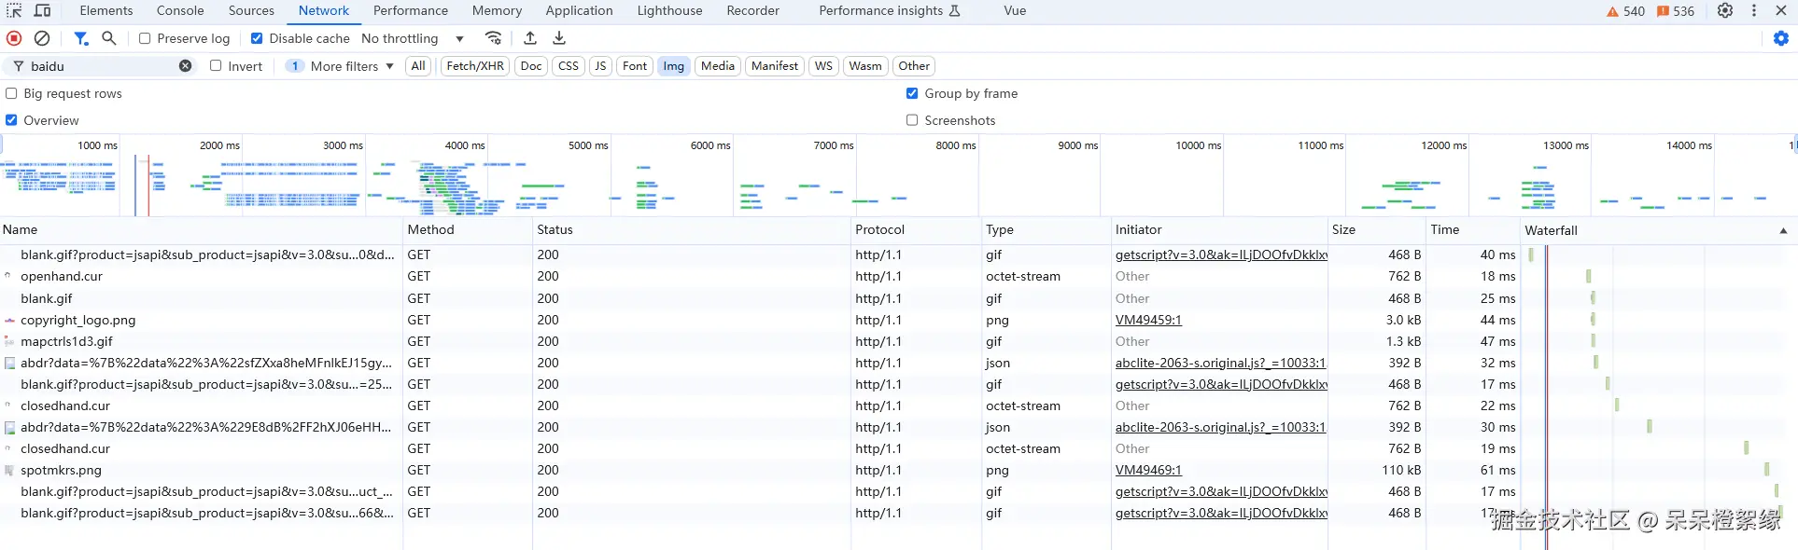Viewport: 1798px width, 550px height.
Task: Filter by Fetch/XHR request type
Action: click(x=475, y=66)
